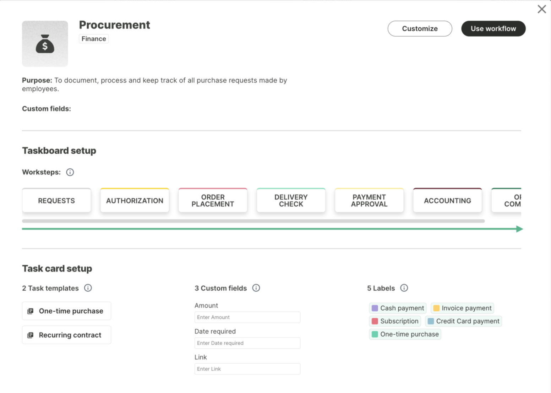551x393 pixels.
Task: Click the Procurement money bag icon
Action: point(45,44)
